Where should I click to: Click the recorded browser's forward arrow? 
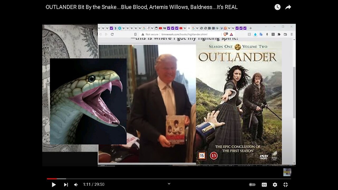tap(106, 34)
